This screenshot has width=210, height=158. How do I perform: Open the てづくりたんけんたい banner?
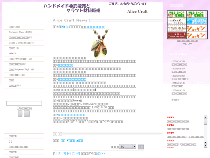point(177,28)
